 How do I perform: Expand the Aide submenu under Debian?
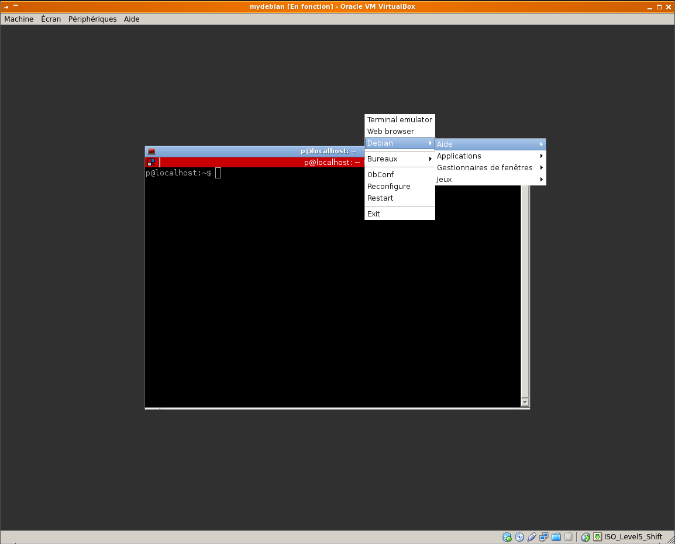click(x=490, y=144)
